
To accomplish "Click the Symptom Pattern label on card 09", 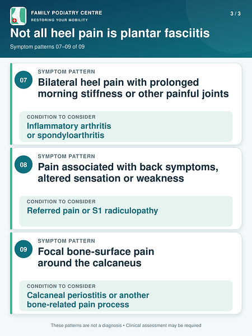I will [67, 241].
